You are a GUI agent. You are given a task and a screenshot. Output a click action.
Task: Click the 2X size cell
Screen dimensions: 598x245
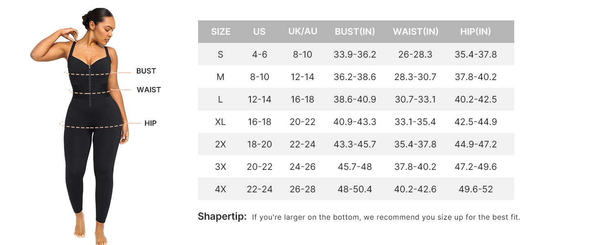point(221,144)
